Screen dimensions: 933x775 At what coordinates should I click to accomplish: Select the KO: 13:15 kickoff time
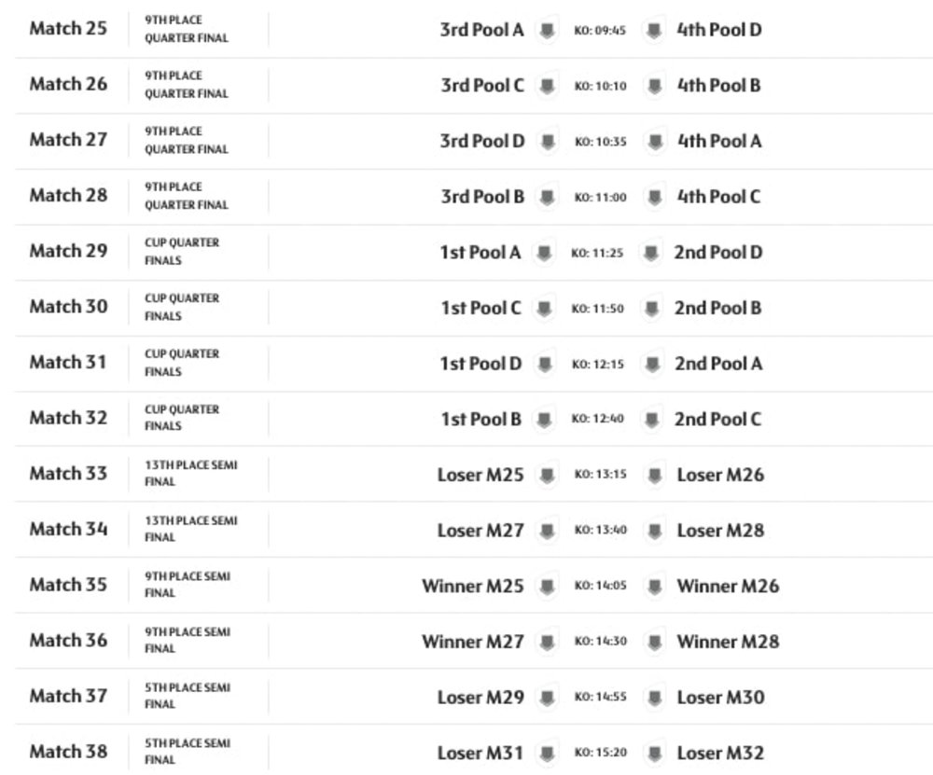pos(601,475)
